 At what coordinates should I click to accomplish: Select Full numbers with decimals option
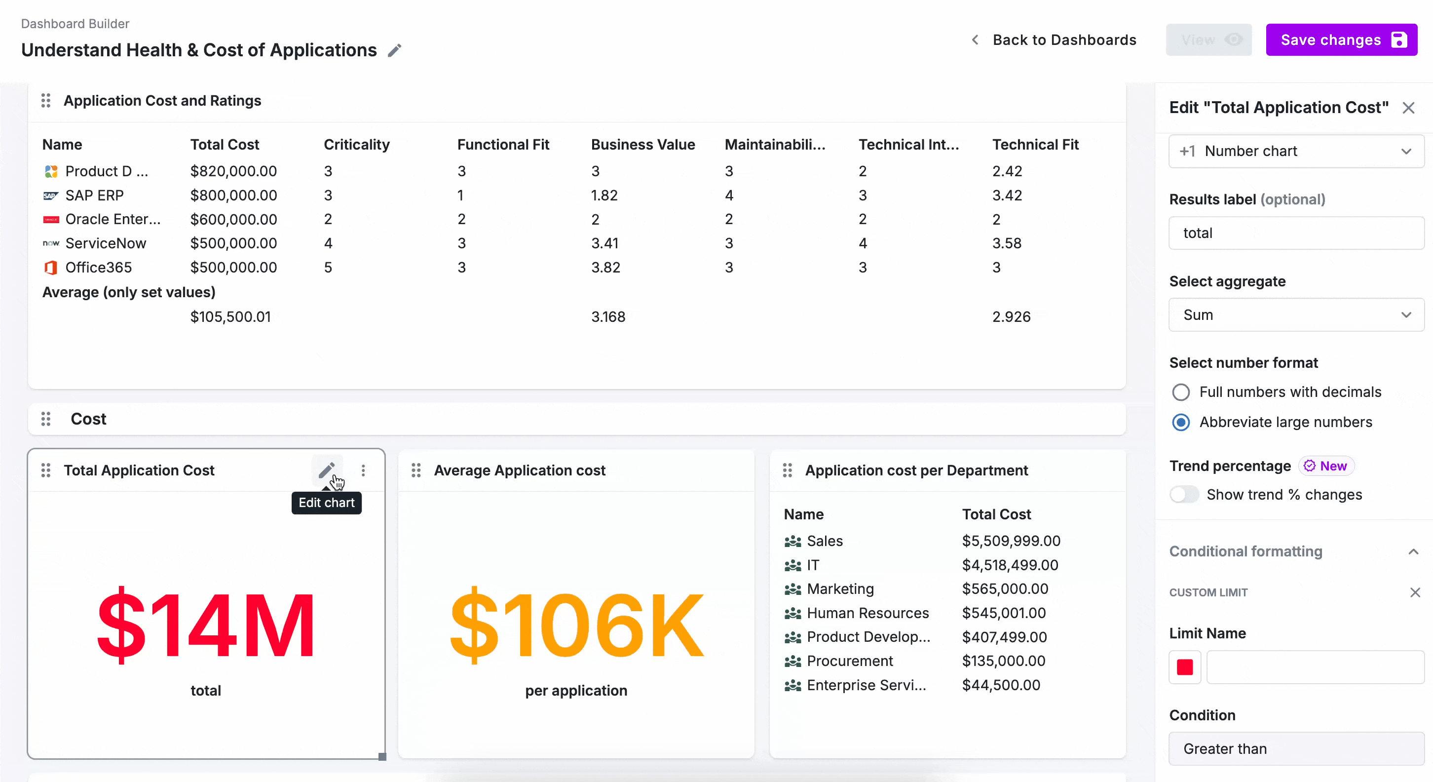pos(1180,392)
